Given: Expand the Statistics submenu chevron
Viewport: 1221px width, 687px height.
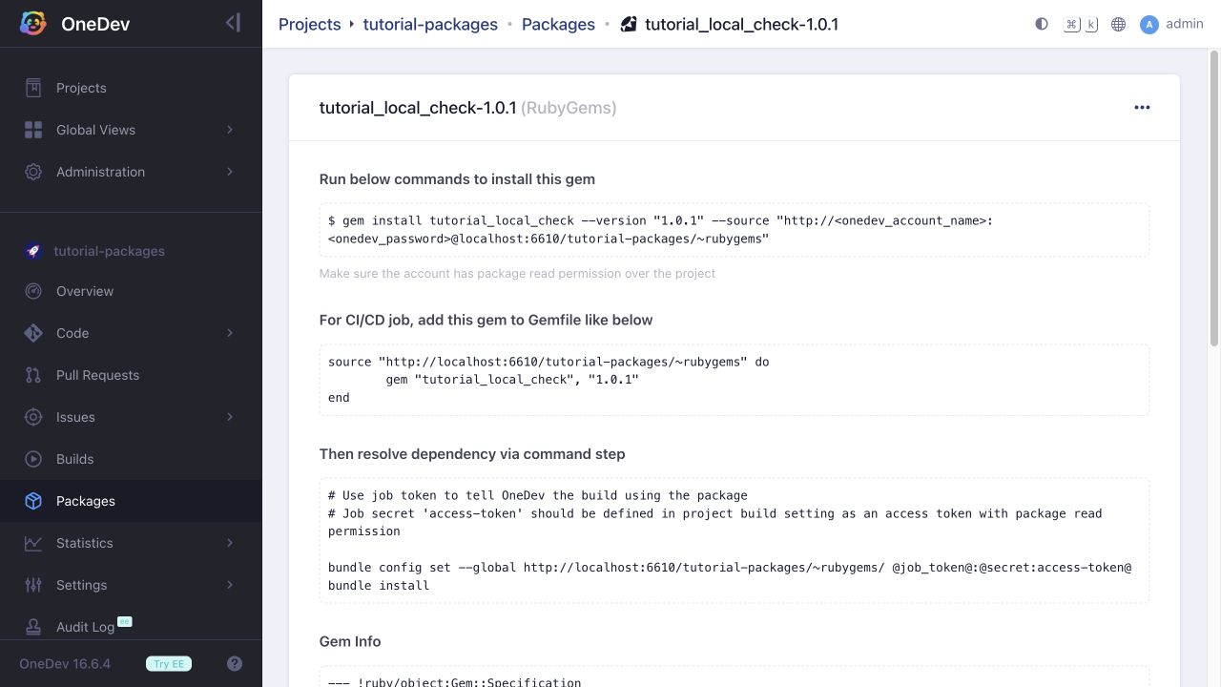Looking at the screenshot, I should click(230, 543).
